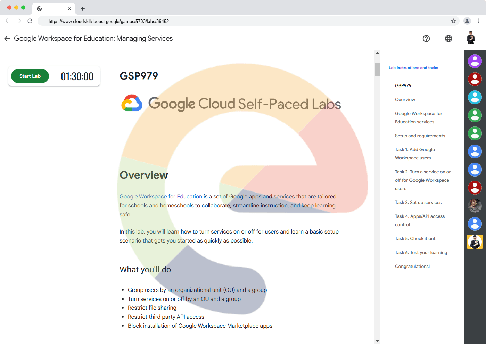The height and width of the screenshot is (344, 486).
Task: Jump to Task 6. Test your learning
Action: 421,253
